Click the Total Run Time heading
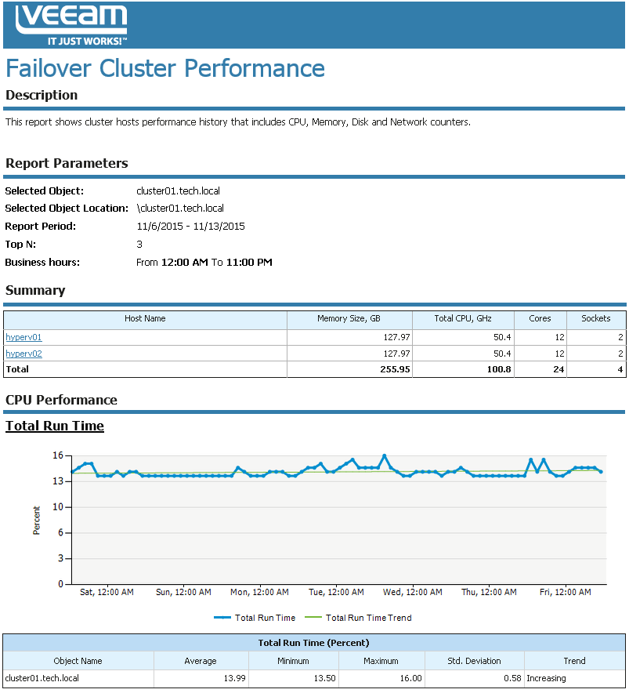Image resolution: width=629 pixels, height=693 pixels. 55,426
